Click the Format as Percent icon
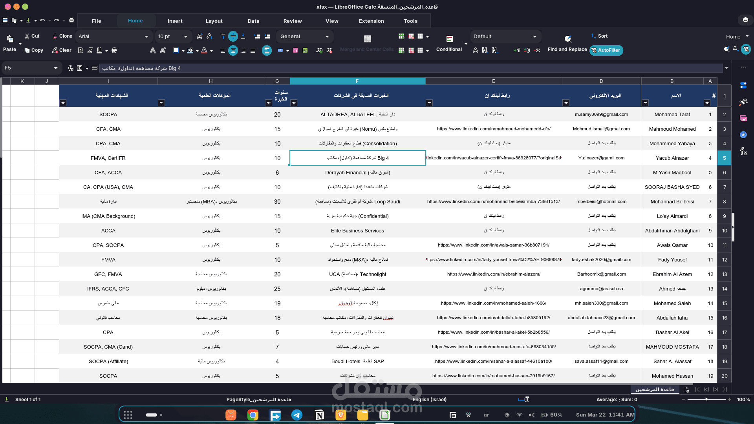This screenshot has height=424, width=754. click(x=295, y=50)
